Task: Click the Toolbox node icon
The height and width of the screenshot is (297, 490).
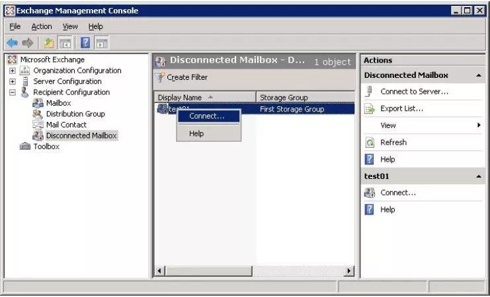Action: tap(25, 147)
